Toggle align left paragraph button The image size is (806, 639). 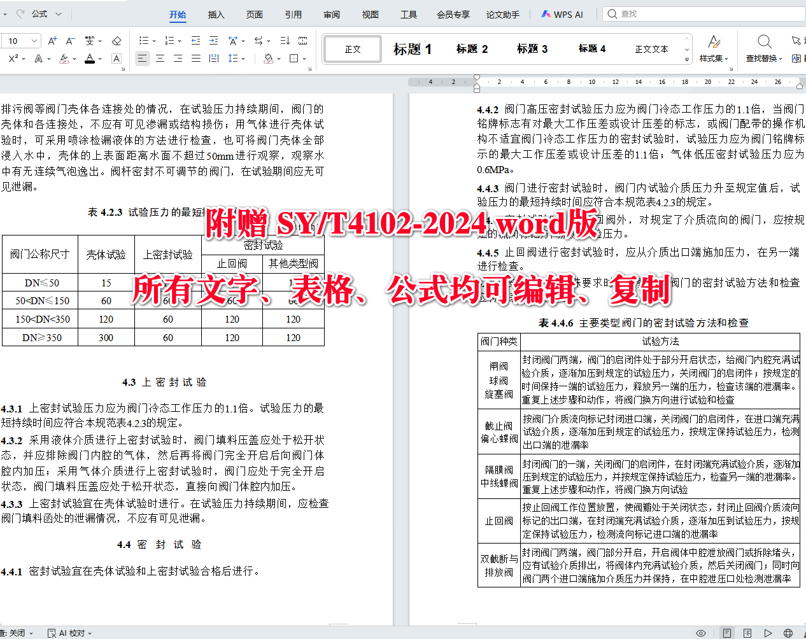pyautogui.click(x=142, y=59)
